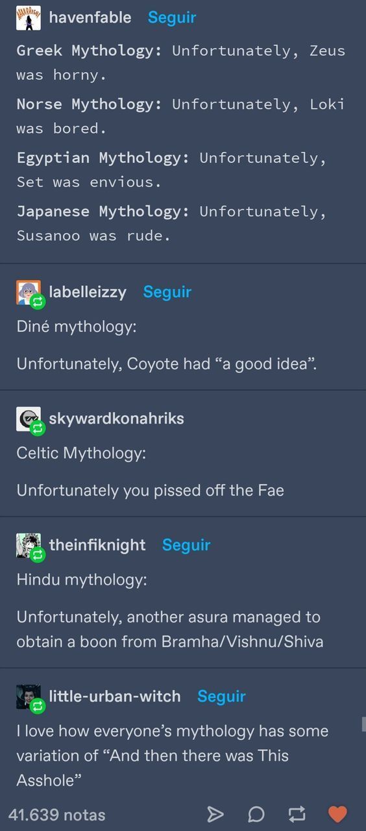Viewport: 366px width, 831px height.
Task: Open the reply speech bubble icon
Action: tap(256, 814)
